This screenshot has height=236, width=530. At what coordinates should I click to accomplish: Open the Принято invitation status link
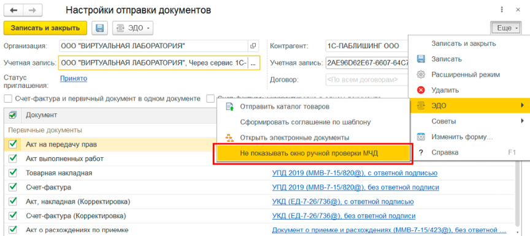pos(74,78)
